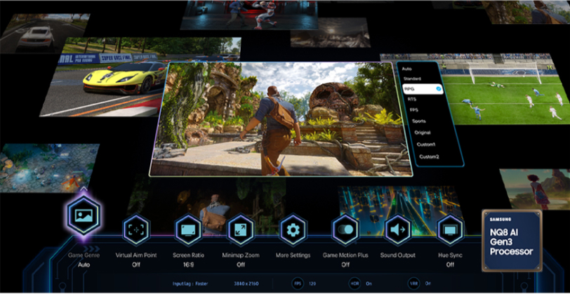The height and width of the screenshot is (294, 570).
Task: Choose FPS from the game mode list
Action: [x=413, y=110]
